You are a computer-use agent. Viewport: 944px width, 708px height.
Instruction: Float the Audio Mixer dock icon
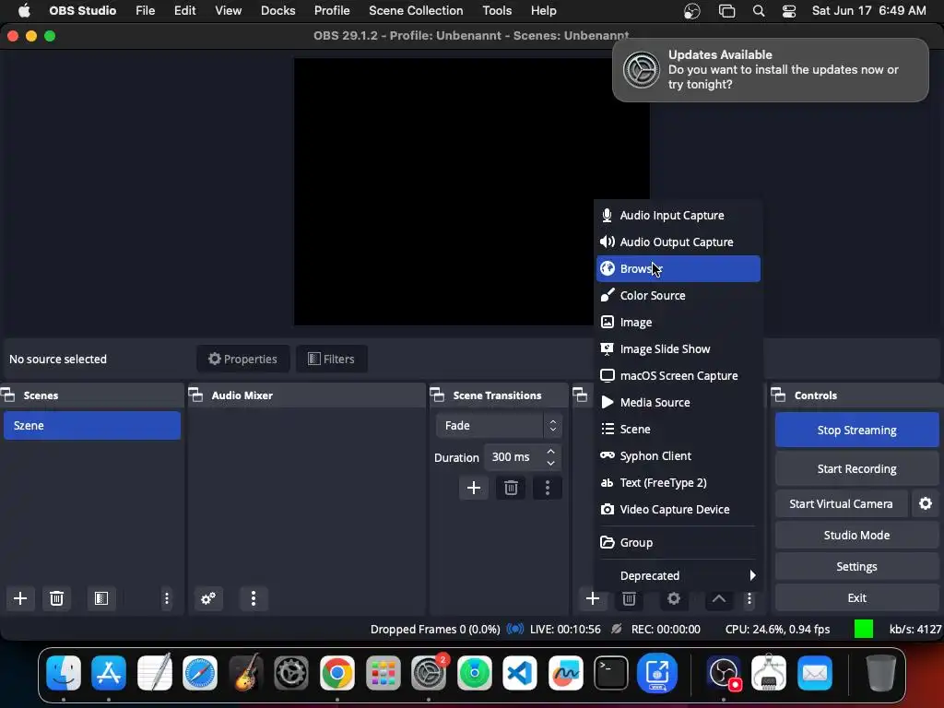tap(195, 395)
